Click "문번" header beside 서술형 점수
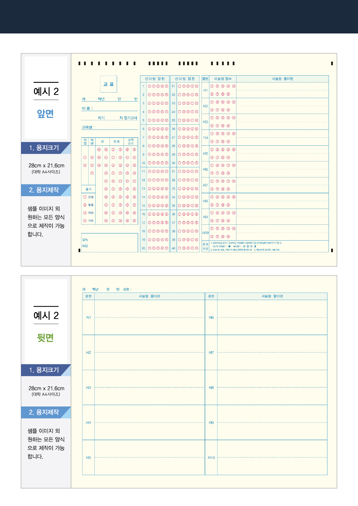The height and width of the screenshot is (506, 358). tap(205, 79)
